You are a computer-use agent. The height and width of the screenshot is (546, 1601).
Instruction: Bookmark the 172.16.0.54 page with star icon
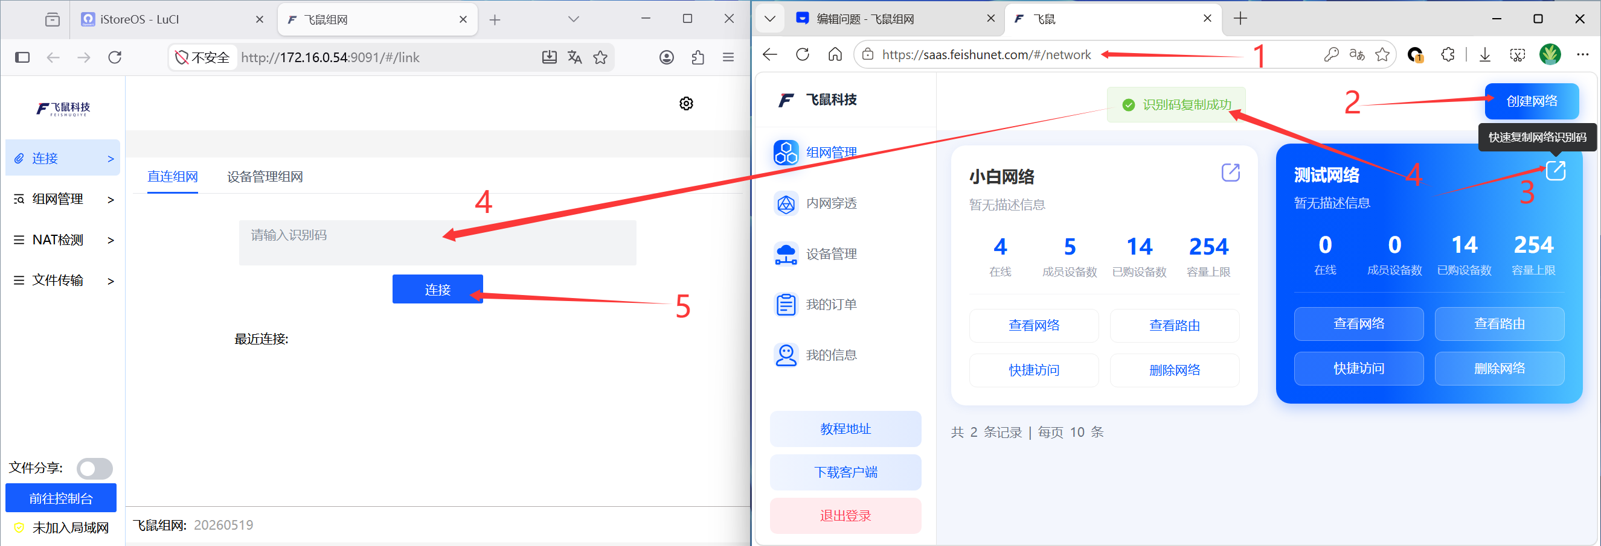[x=600, y=57]
